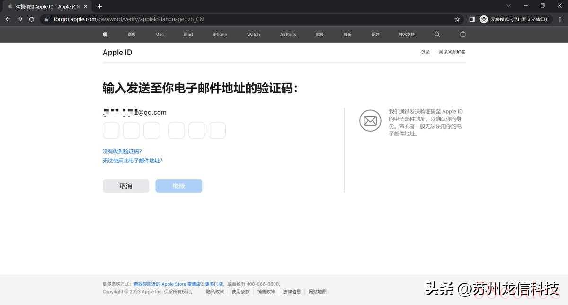
Task: Open Mac in the Apple navigation
Action: [160, 35]
